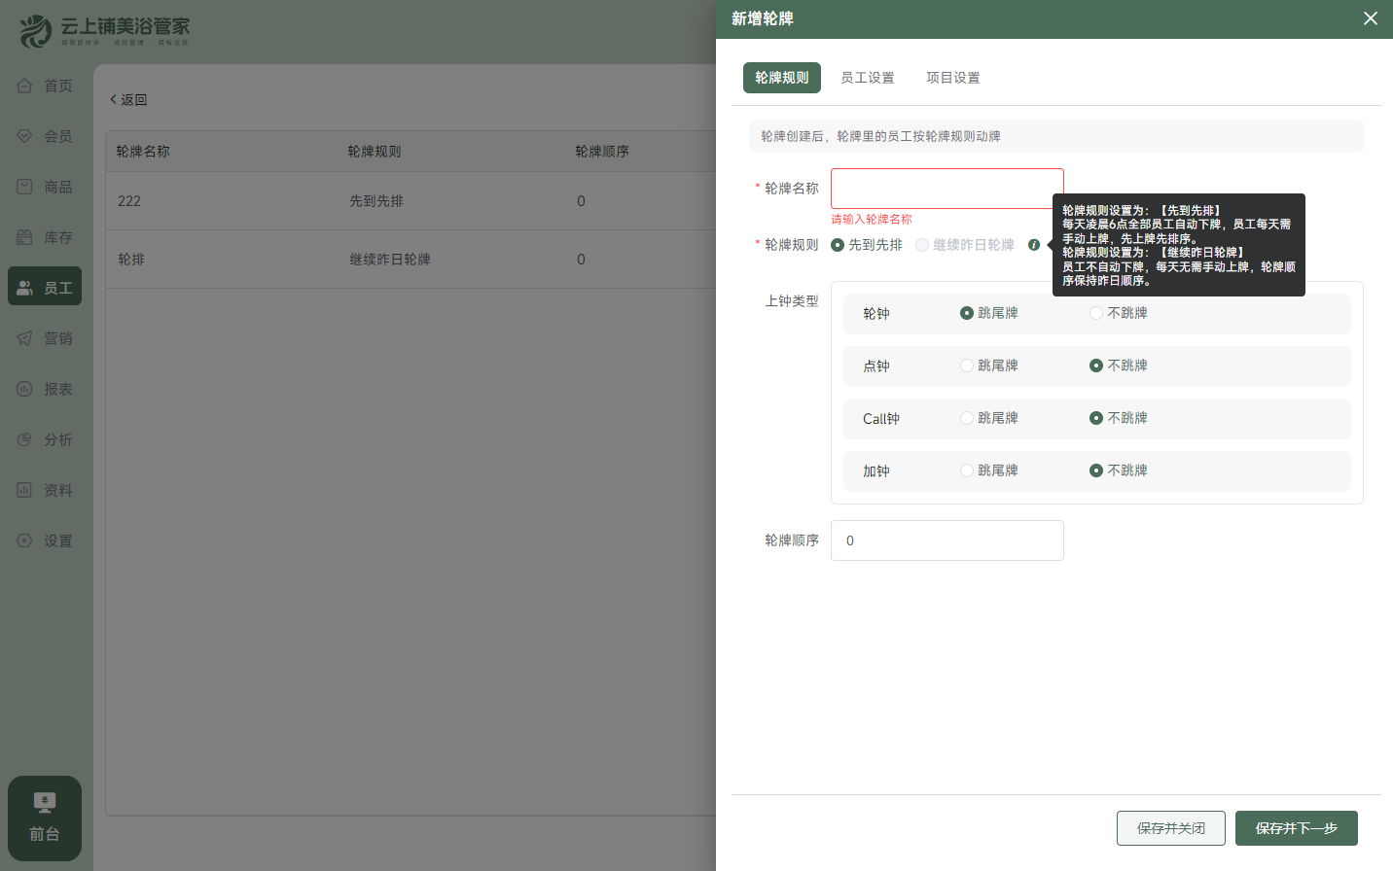Click the 返回 link above the table

[x=127, y=99]
